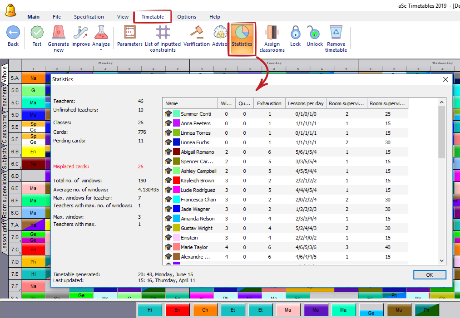Lock the timetable with padlock icon
Image resolution: width=460 pixels, height=318 pixels.
296,33
